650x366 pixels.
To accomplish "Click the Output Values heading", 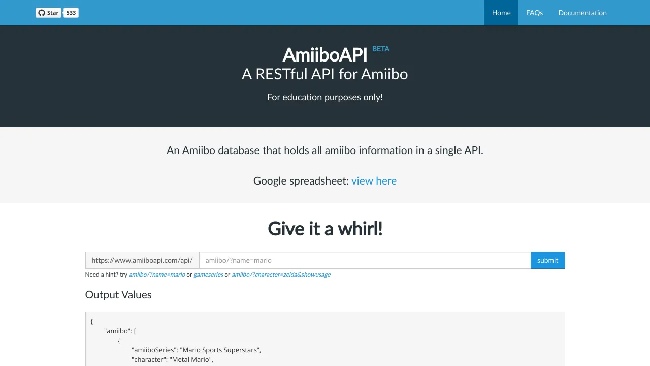I will coord(118,295).
